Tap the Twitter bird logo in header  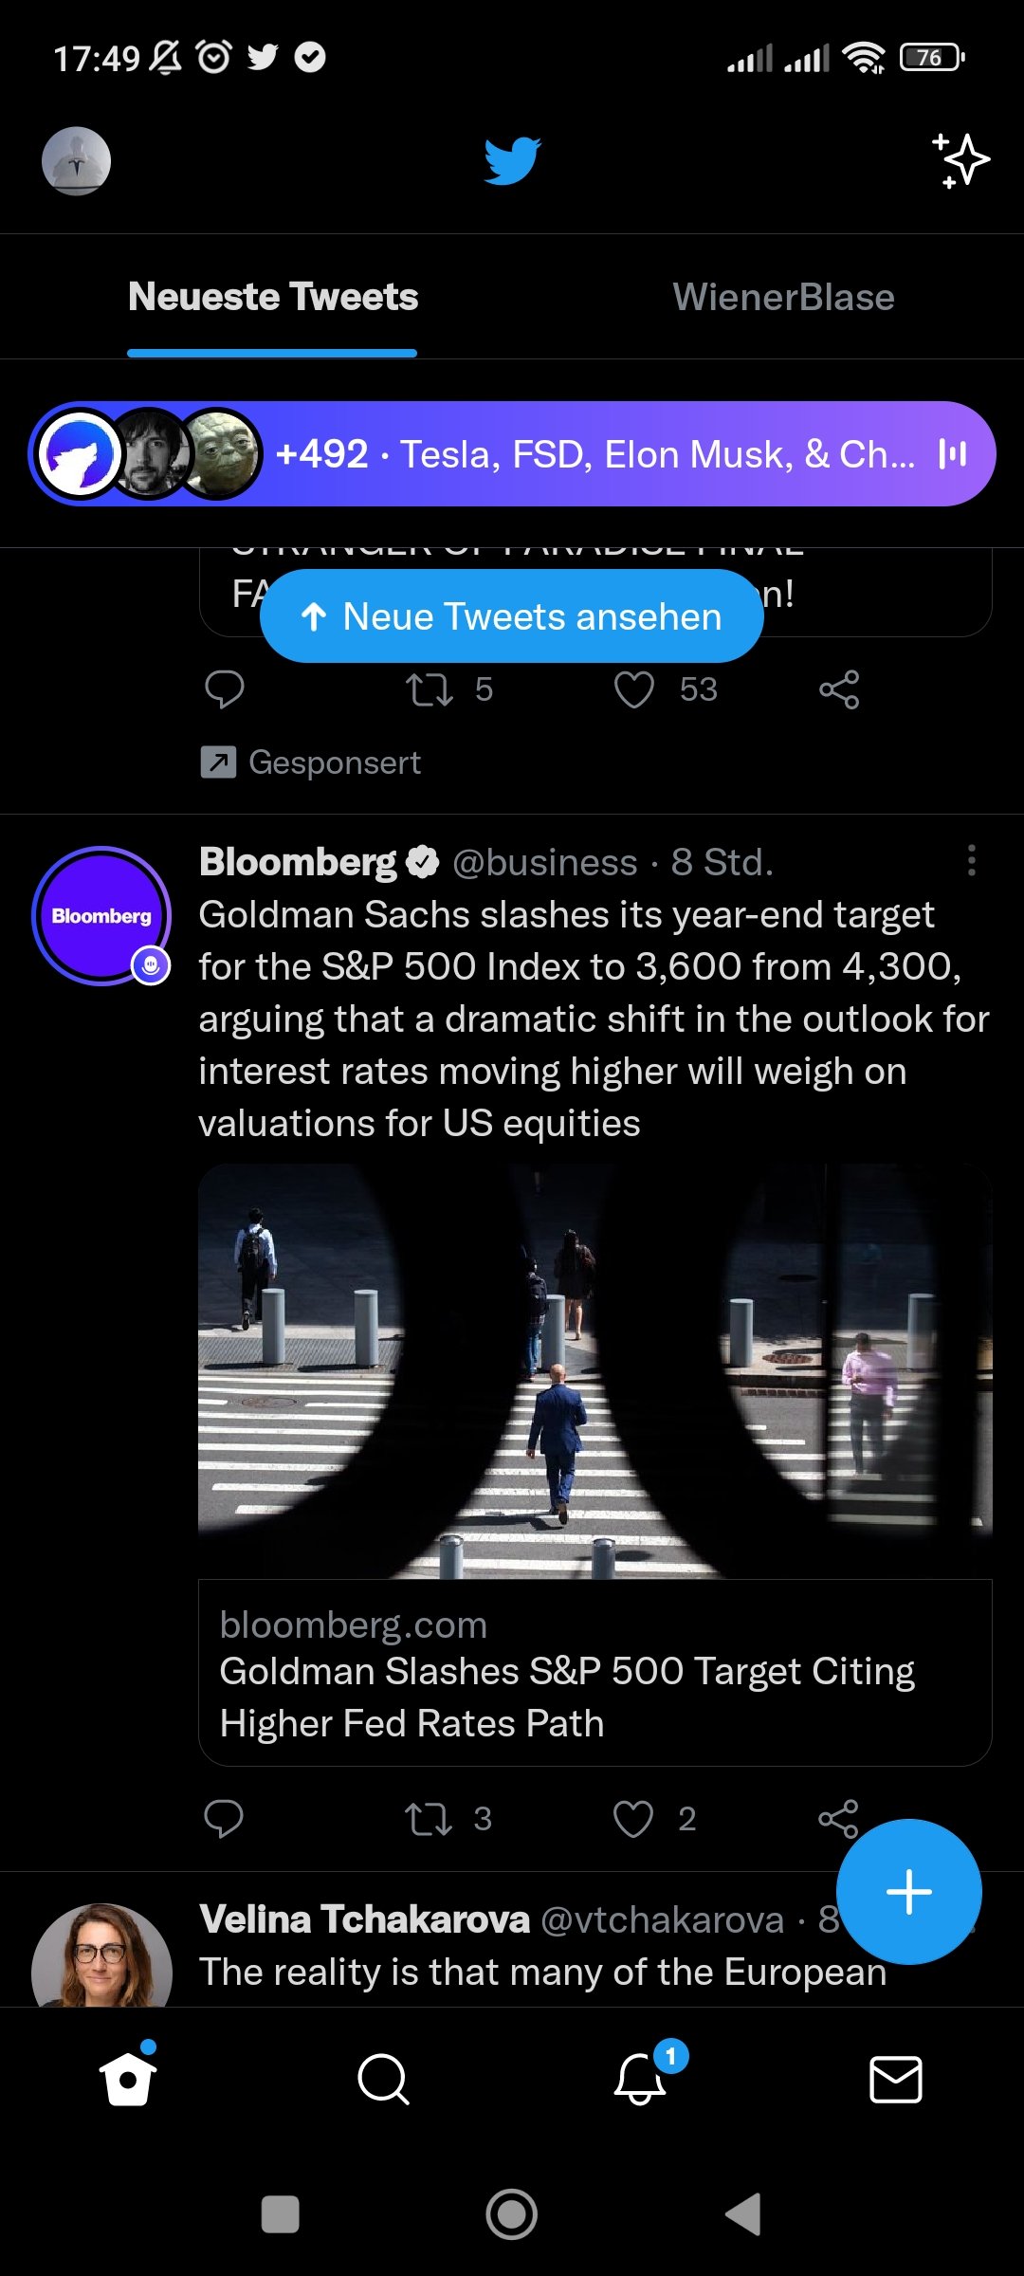[x=512, y=160]
